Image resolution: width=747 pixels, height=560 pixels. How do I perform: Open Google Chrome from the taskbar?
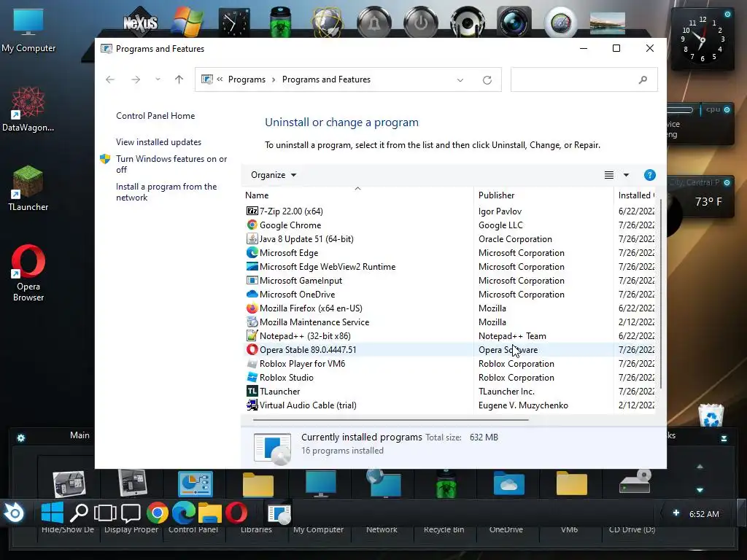158,513
